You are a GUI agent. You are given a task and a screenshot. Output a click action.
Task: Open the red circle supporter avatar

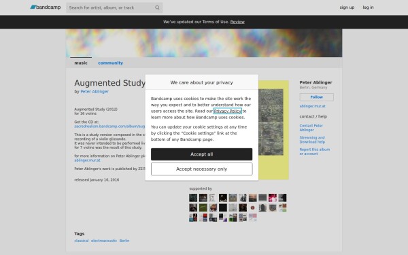tap(253, 207)
